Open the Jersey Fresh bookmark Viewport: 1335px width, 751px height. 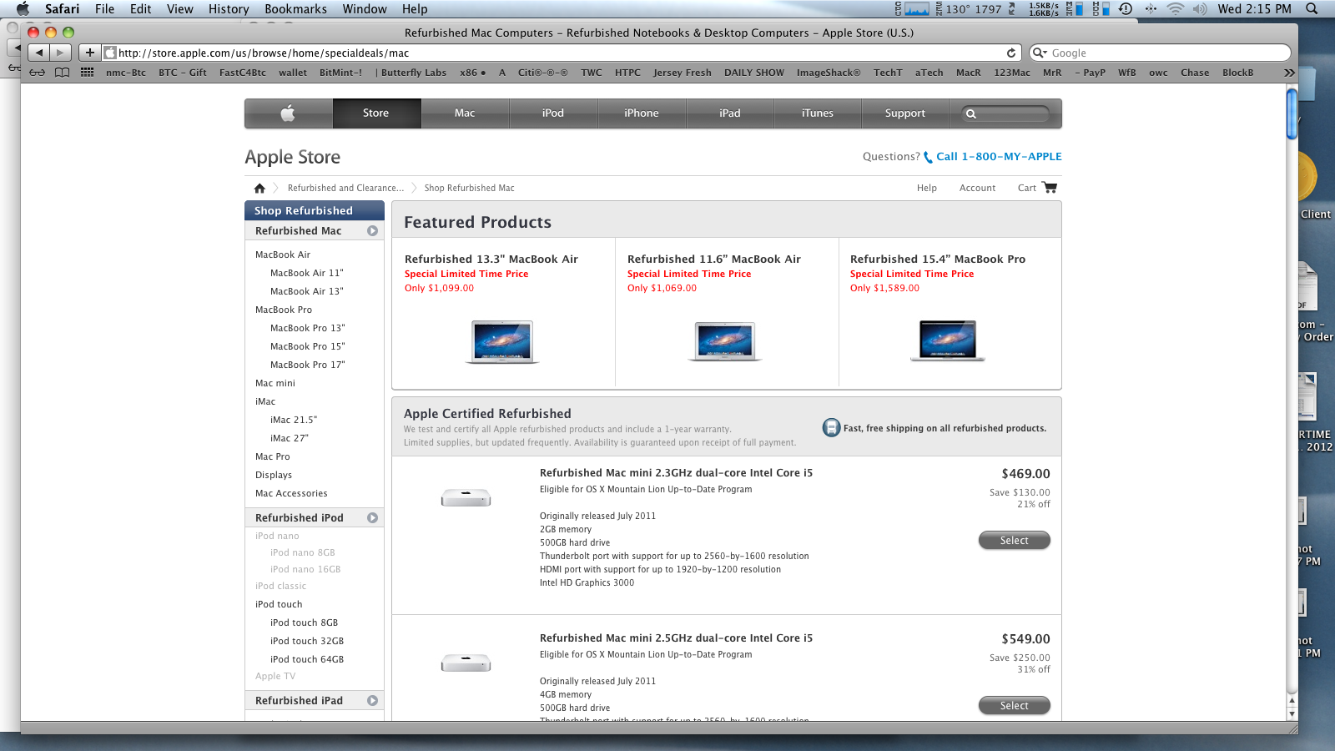coord(683,73)
